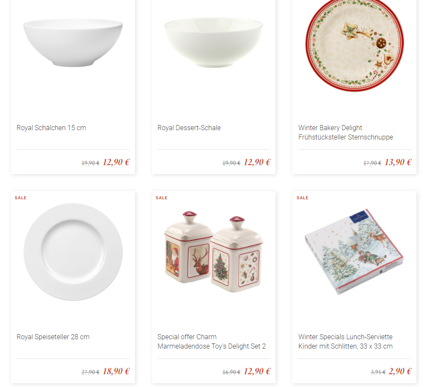Click SALE badge on Marmeladendose card
This screenshot has height=387, width=425.
(x=161, y=198)
